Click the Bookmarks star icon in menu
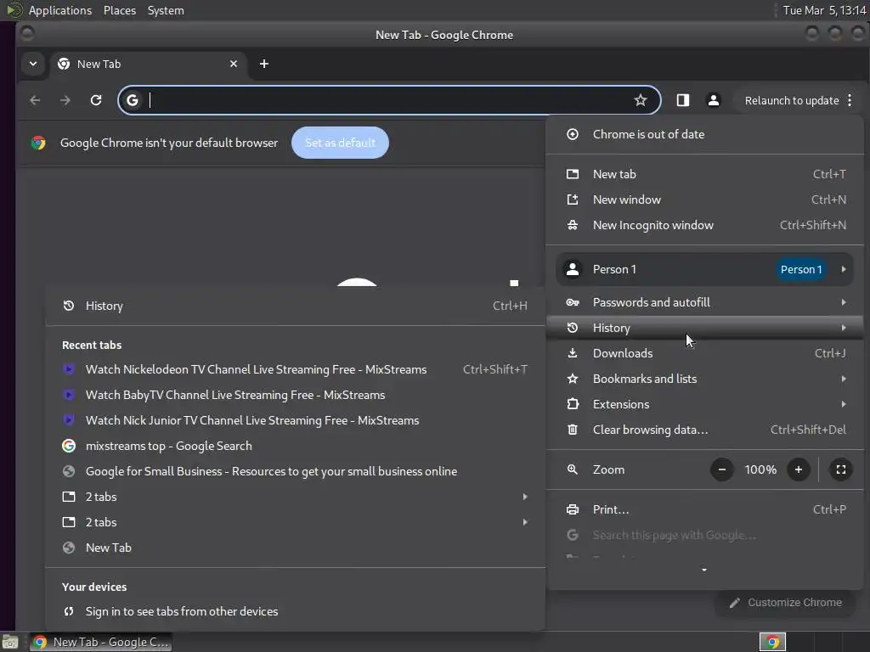 coord(573,379)
